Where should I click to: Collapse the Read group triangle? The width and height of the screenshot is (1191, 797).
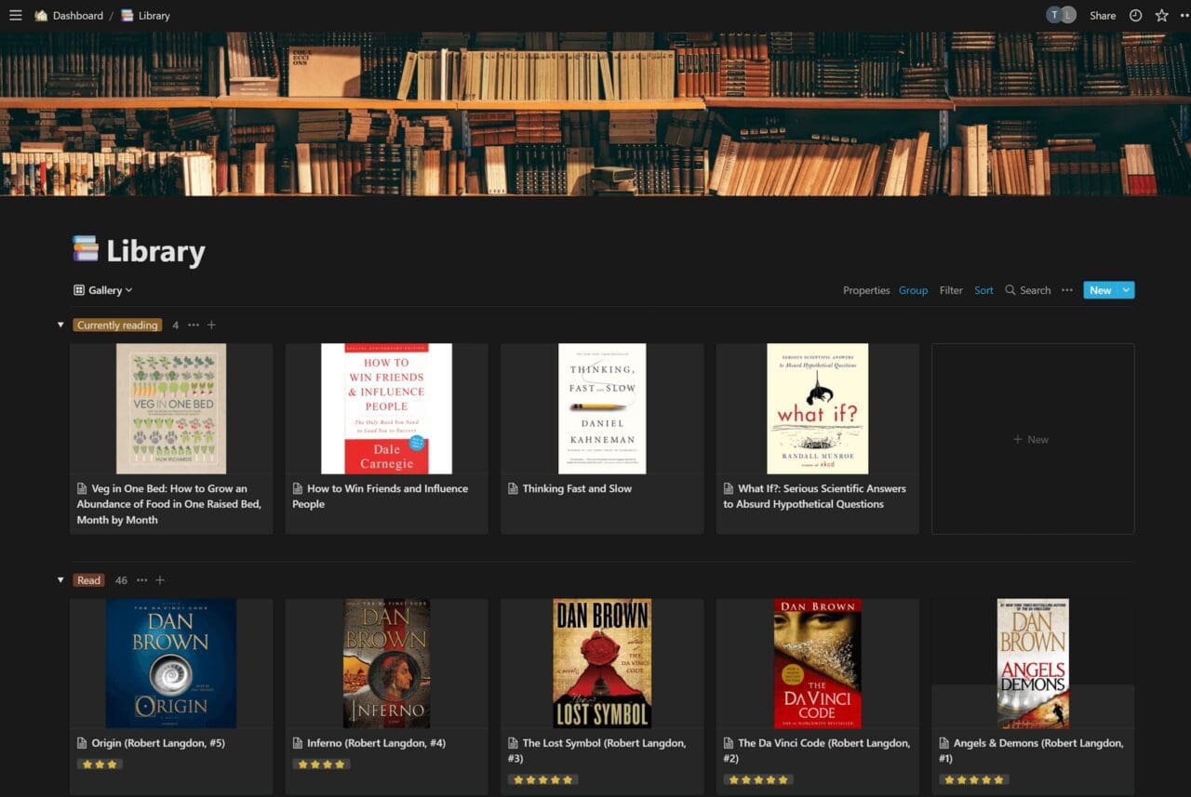(60, 580)
